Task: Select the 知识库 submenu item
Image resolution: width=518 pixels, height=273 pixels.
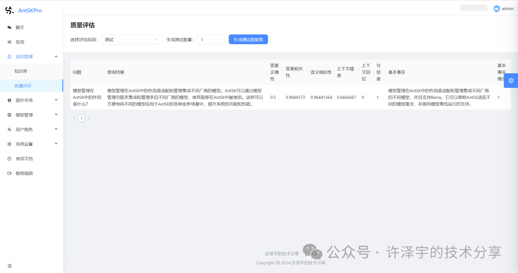Action: (x=31, y=71)
